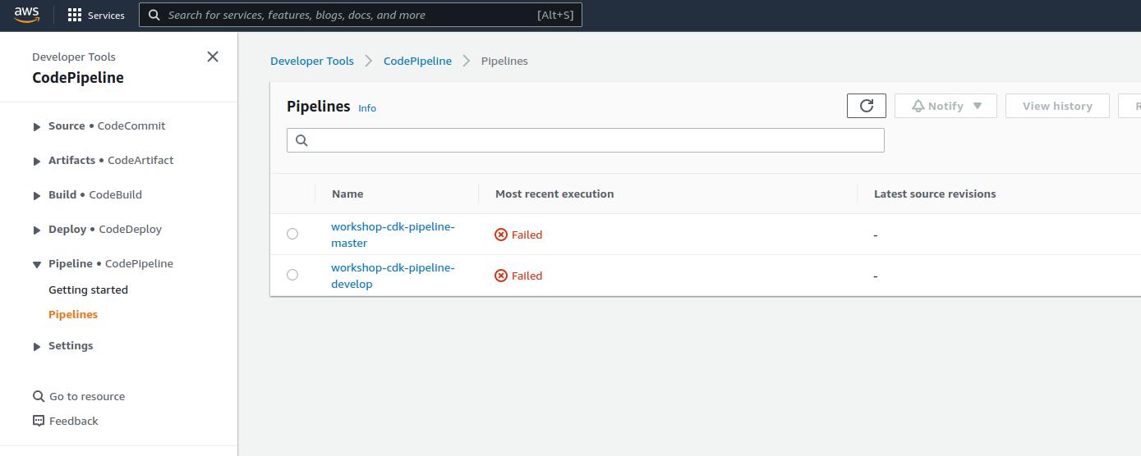The height and width of the screenshot is (456, 1141).
Task: Open Go to resource
Action: point(87,396)
